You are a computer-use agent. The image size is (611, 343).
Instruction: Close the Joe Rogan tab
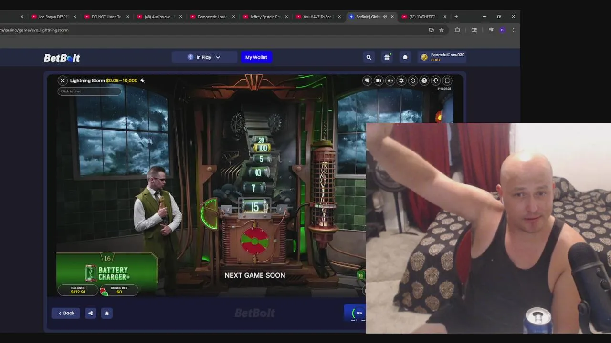(75, 17)
